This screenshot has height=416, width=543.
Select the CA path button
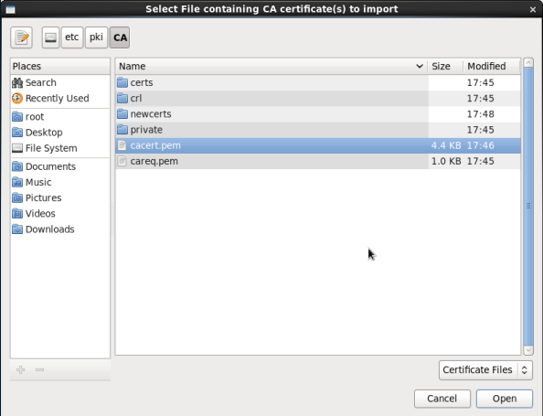pyautogui.click(x=120, y=37)
